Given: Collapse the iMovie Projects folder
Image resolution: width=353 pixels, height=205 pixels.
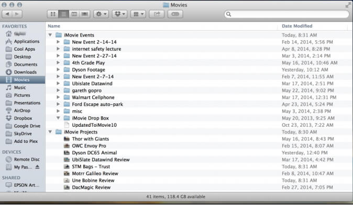Looking at the screenshot, I should pos(50,132).
